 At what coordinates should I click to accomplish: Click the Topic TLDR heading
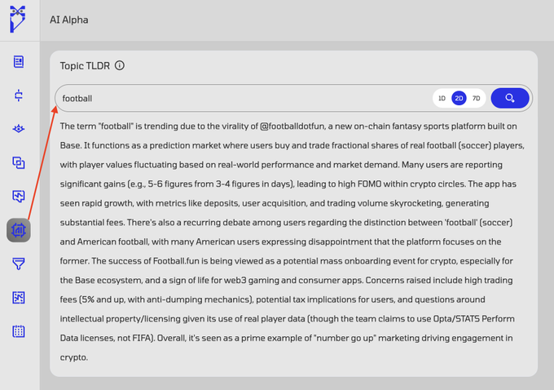click(84, 65)
